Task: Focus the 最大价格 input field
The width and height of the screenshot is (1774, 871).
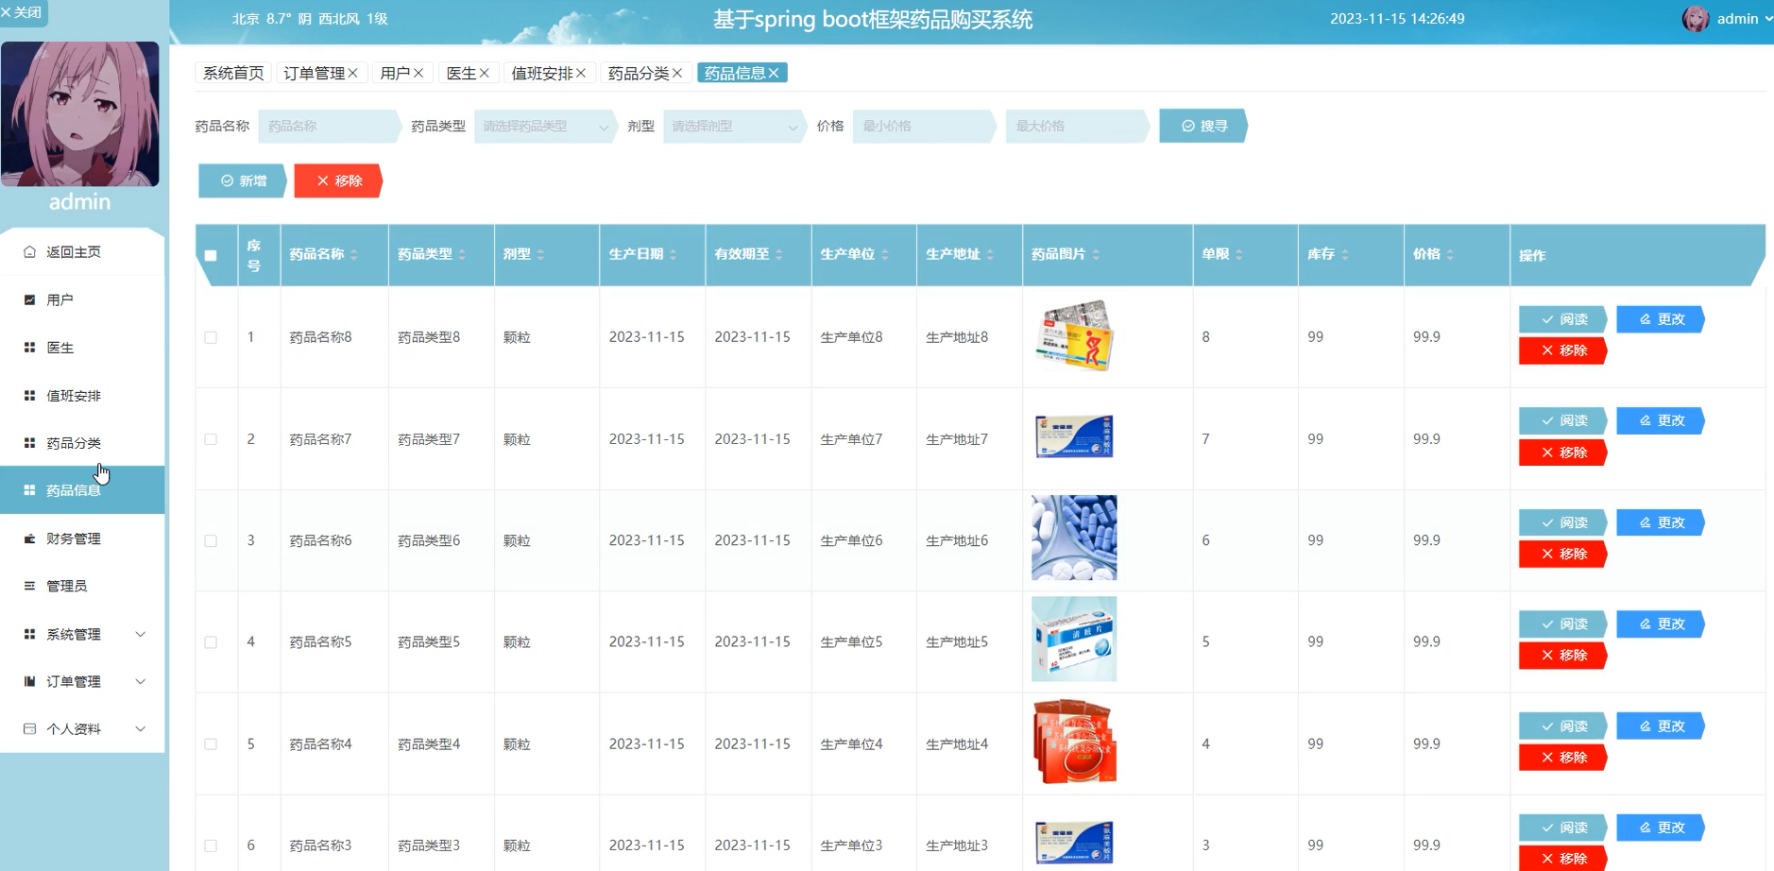Action: point(1078,127)
